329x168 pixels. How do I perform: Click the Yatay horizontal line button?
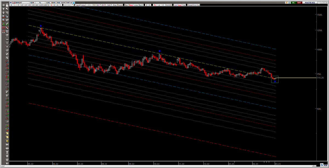[83, 5]
